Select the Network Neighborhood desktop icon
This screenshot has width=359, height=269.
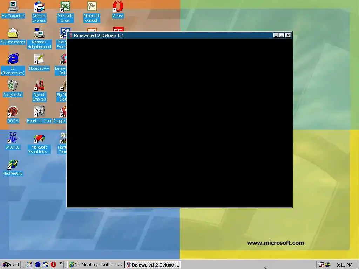click(x=39, y=38)
